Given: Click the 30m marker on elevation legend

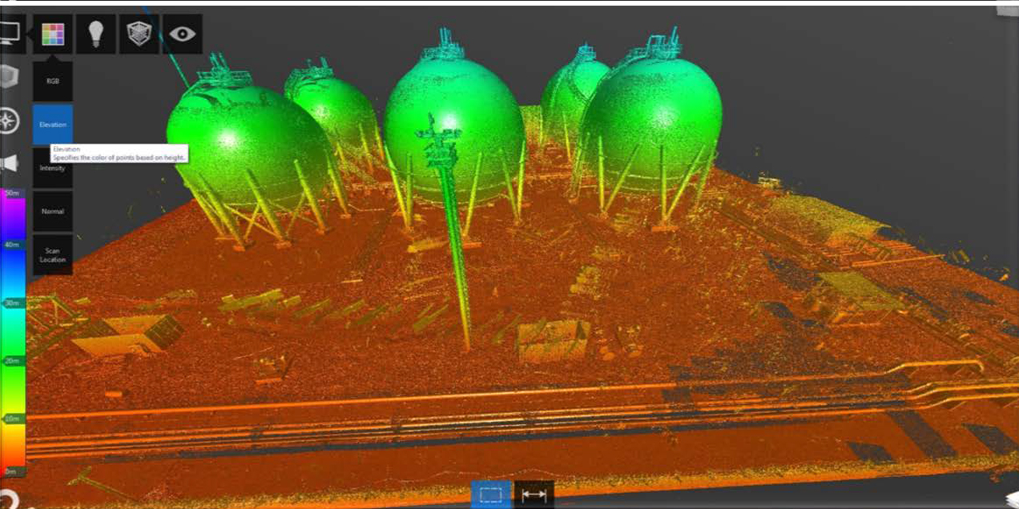Looking at the screenshot, I should 12,303.
